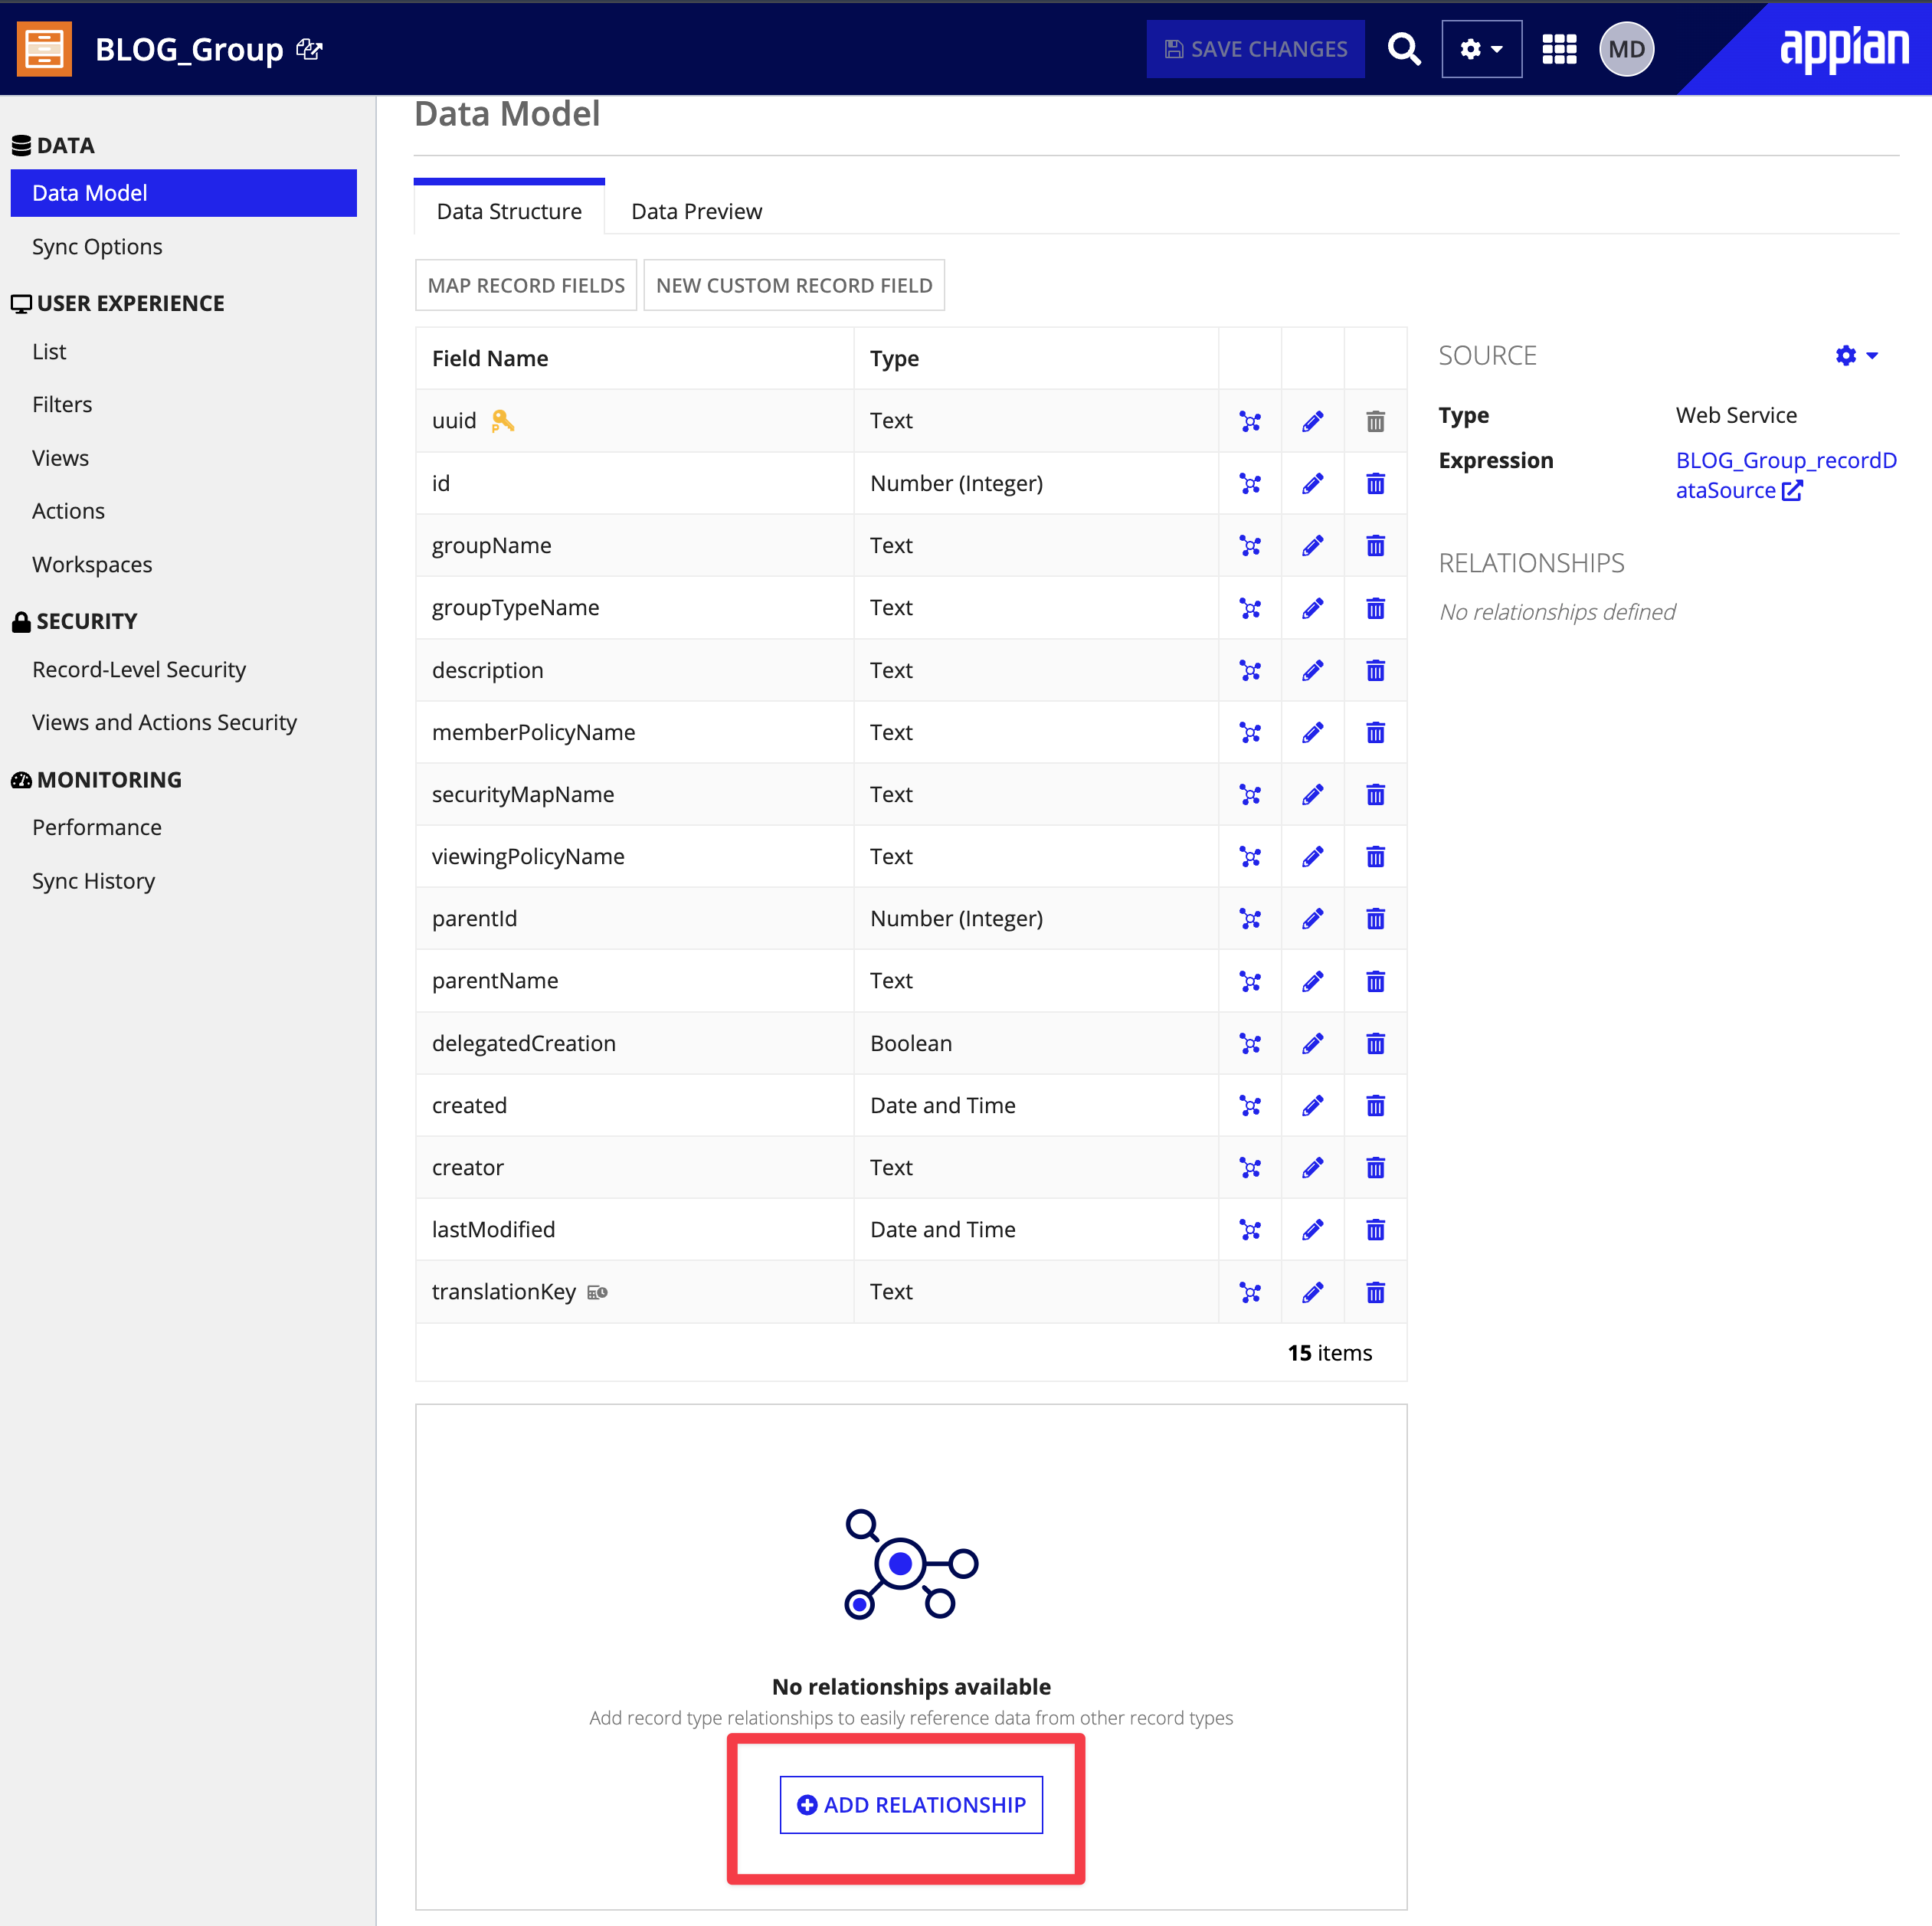The width and height of the screenshot is (1932, 1926).
Task: Click the MD user avatar
Action: click(x=1626, y=49)
